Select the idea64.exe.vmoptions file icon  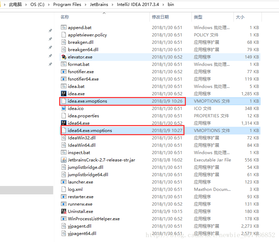pyautogui.click(x=64, y=130)
